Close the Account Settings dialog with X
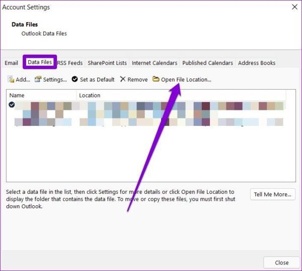 294,7
